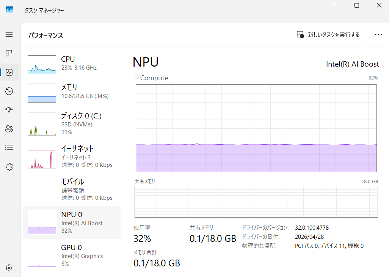Click the Intel(R) AI Boost heading

point(353,64)
